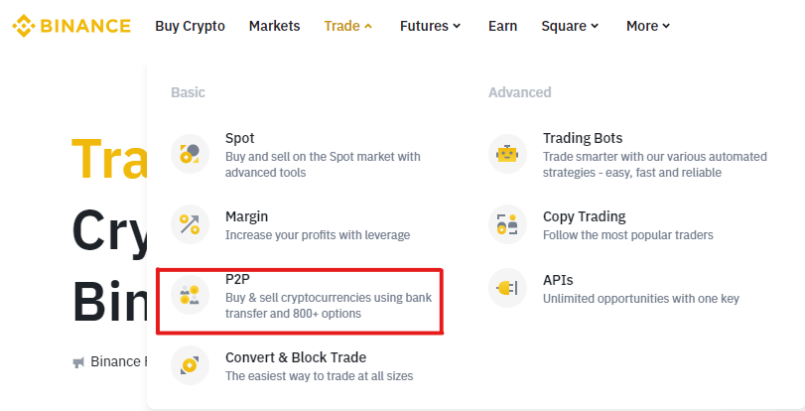Open the P2P people-and-coins icon

[x=190, y=295]
